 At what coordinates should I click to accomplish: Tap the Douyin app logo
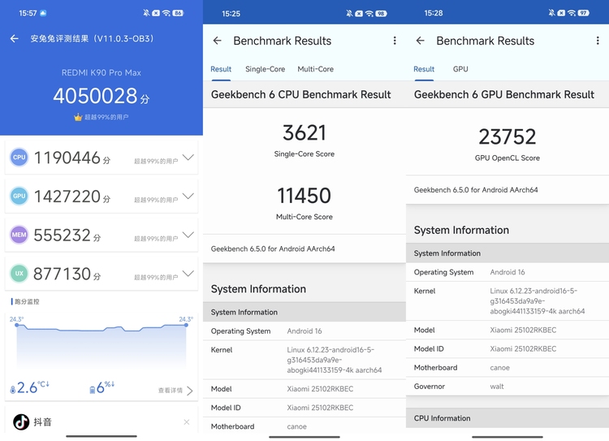(21, 422)
